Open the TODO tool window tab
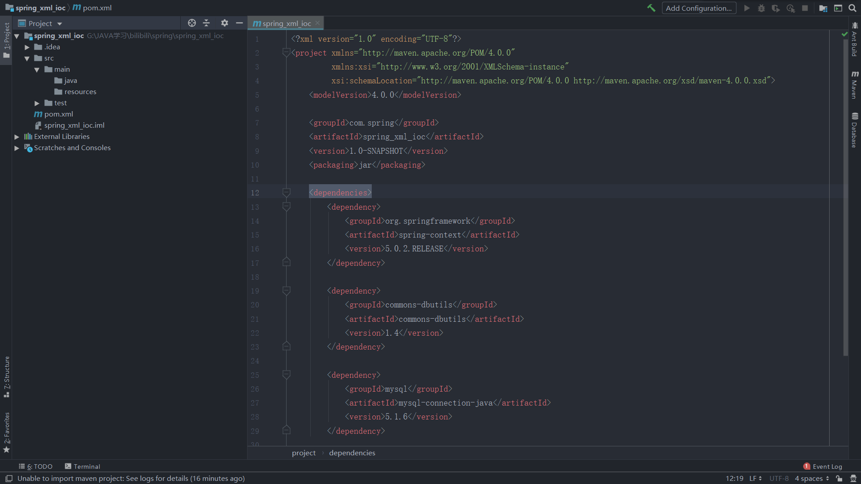Viewport: 861px width, 484px height. pos(36,467)
